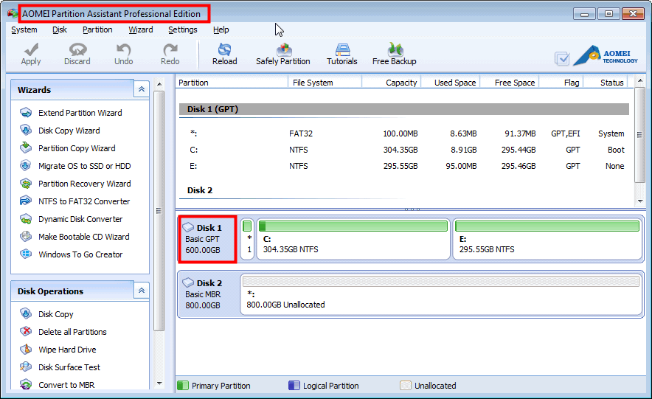Image resolution: width=652 pixels, height=399 pixels.
Task: Click the C: 304.35GB NTFS partition bar
Action: [353, 239]
